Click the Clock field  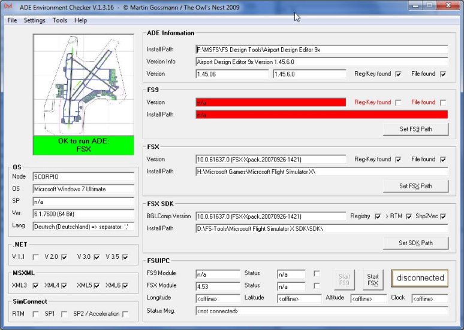(x=430, y=299)
